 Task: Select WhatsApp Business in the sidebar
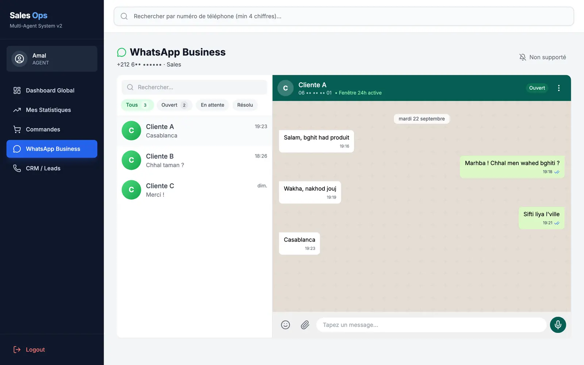52,149
